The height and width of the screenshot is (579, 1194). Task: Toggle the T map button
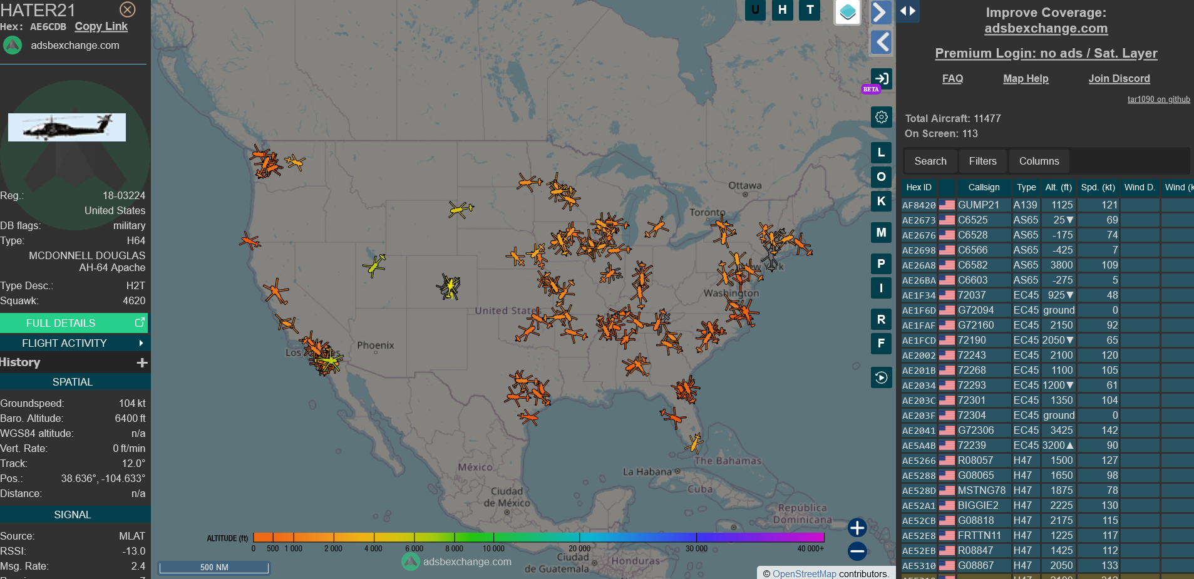point(810,10)
